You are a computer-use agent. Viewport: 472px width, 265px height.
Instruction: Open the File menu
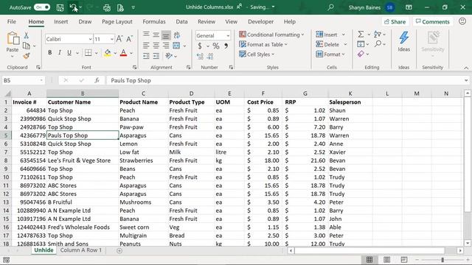(x=12, y=21)
